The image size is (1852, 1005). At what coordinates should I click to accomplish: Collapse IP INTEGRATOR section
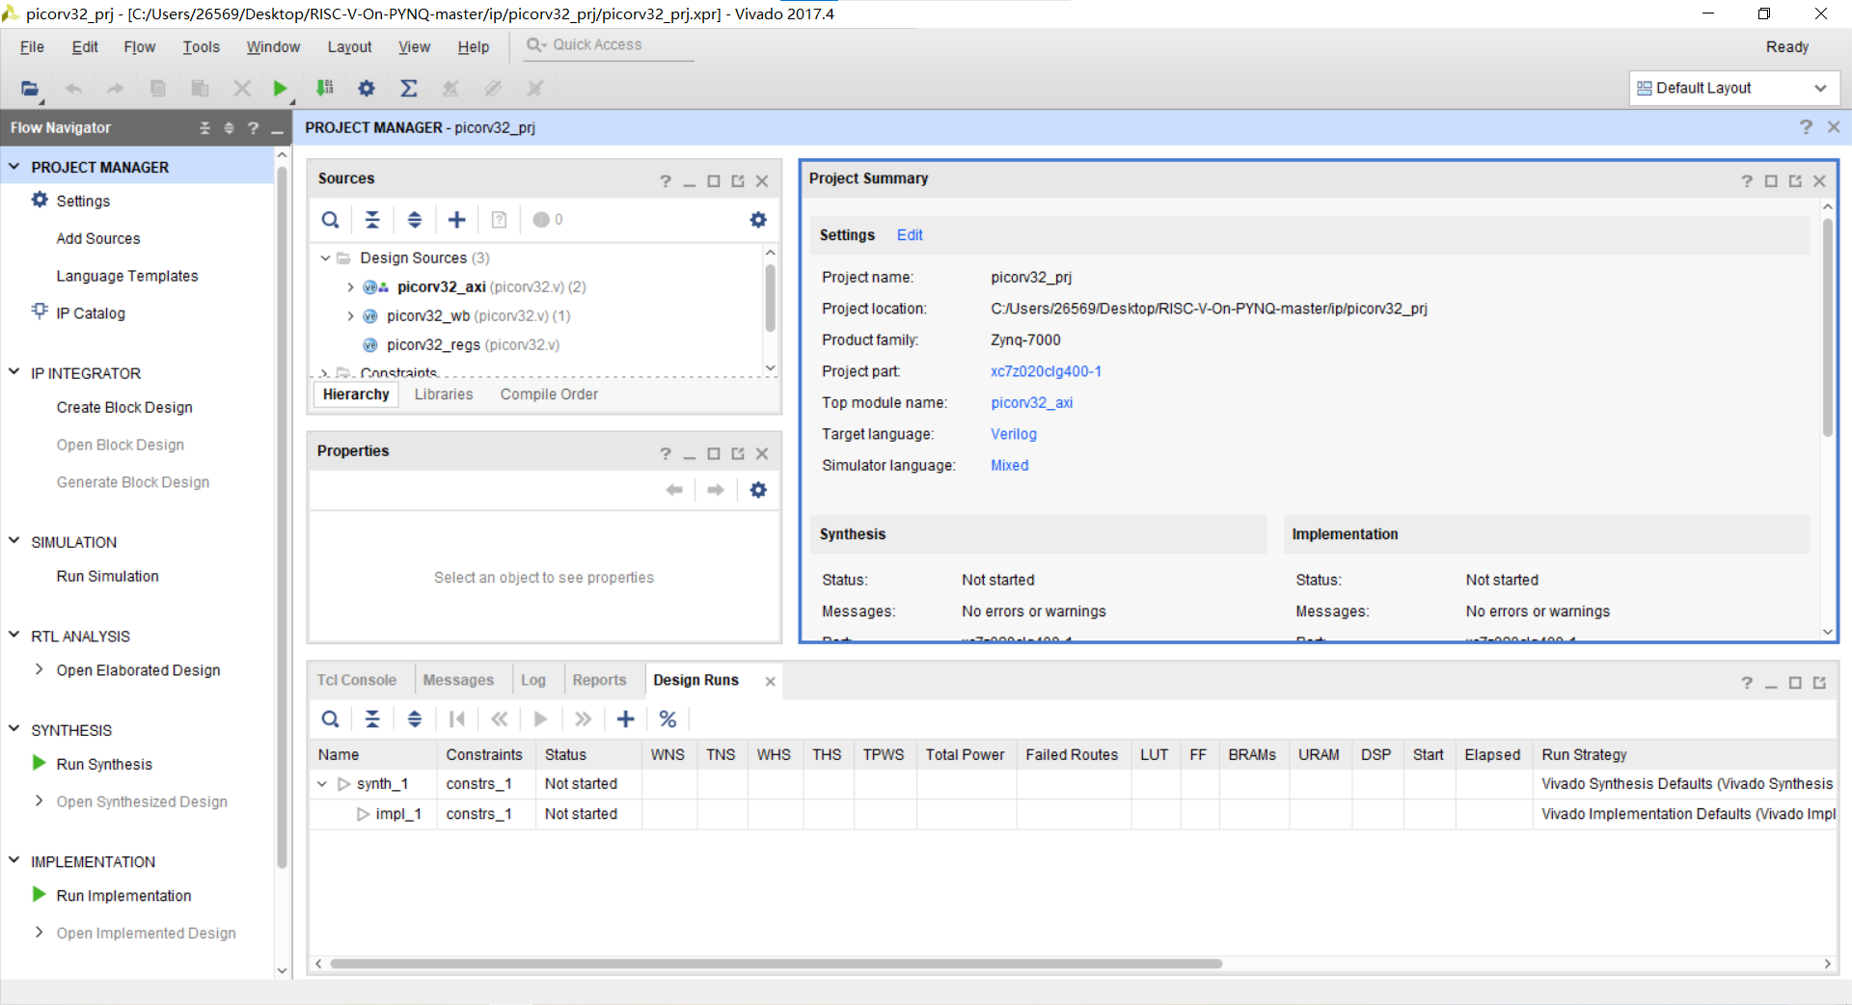14,372
